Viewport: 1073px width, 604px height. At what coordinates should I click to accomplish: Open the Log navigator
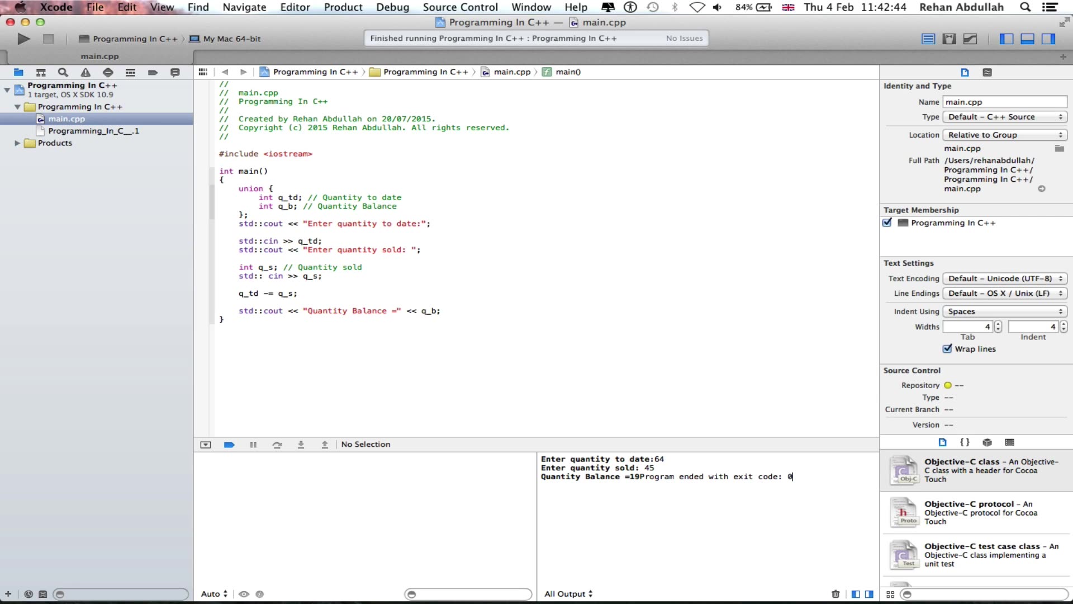pyautogui.click(x=175, y=72)
